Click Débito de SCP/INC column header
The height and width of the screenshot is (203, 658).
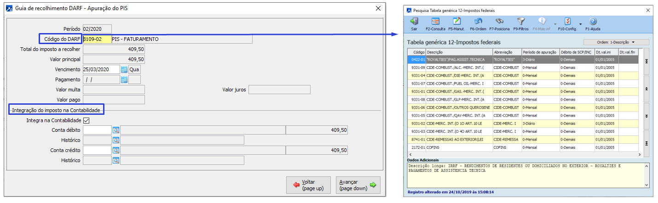tap(577, 52)
